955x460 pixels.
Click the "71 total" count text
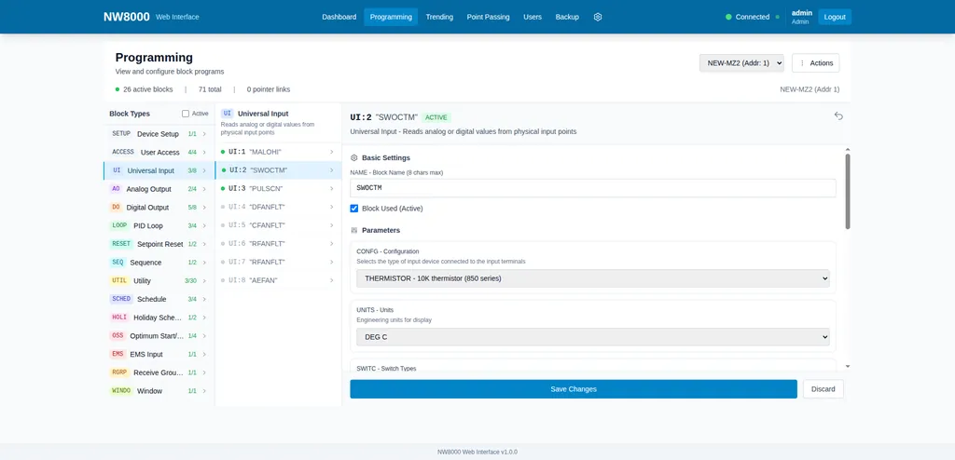click(x=210, y=89)
